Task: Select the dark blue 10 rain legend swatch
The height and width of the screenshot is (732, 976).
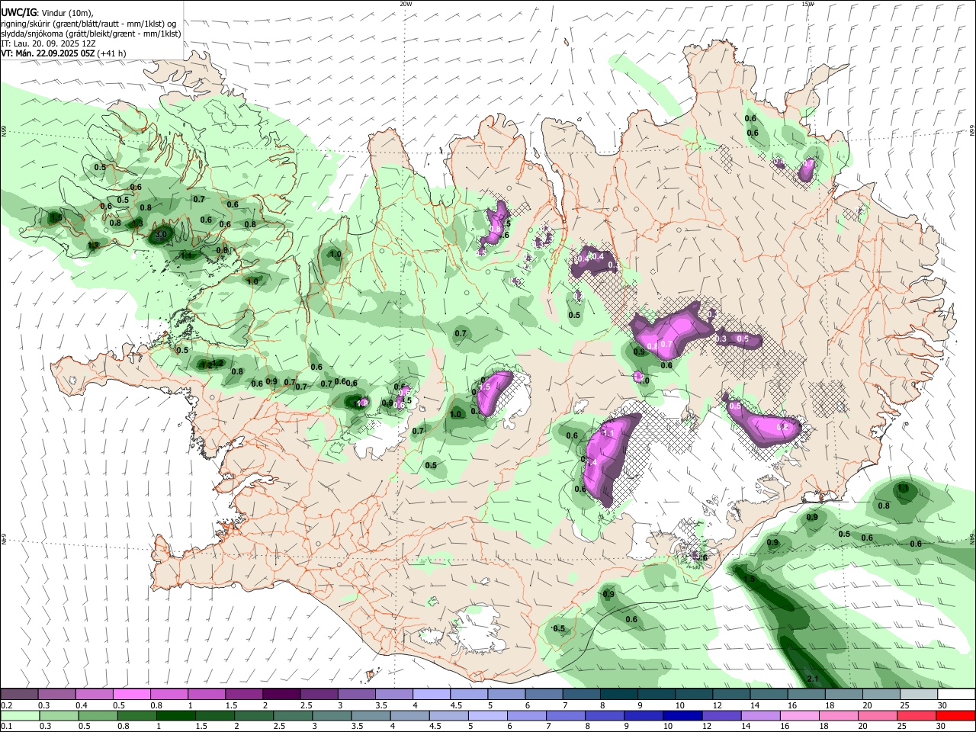Action: point(682,715)
